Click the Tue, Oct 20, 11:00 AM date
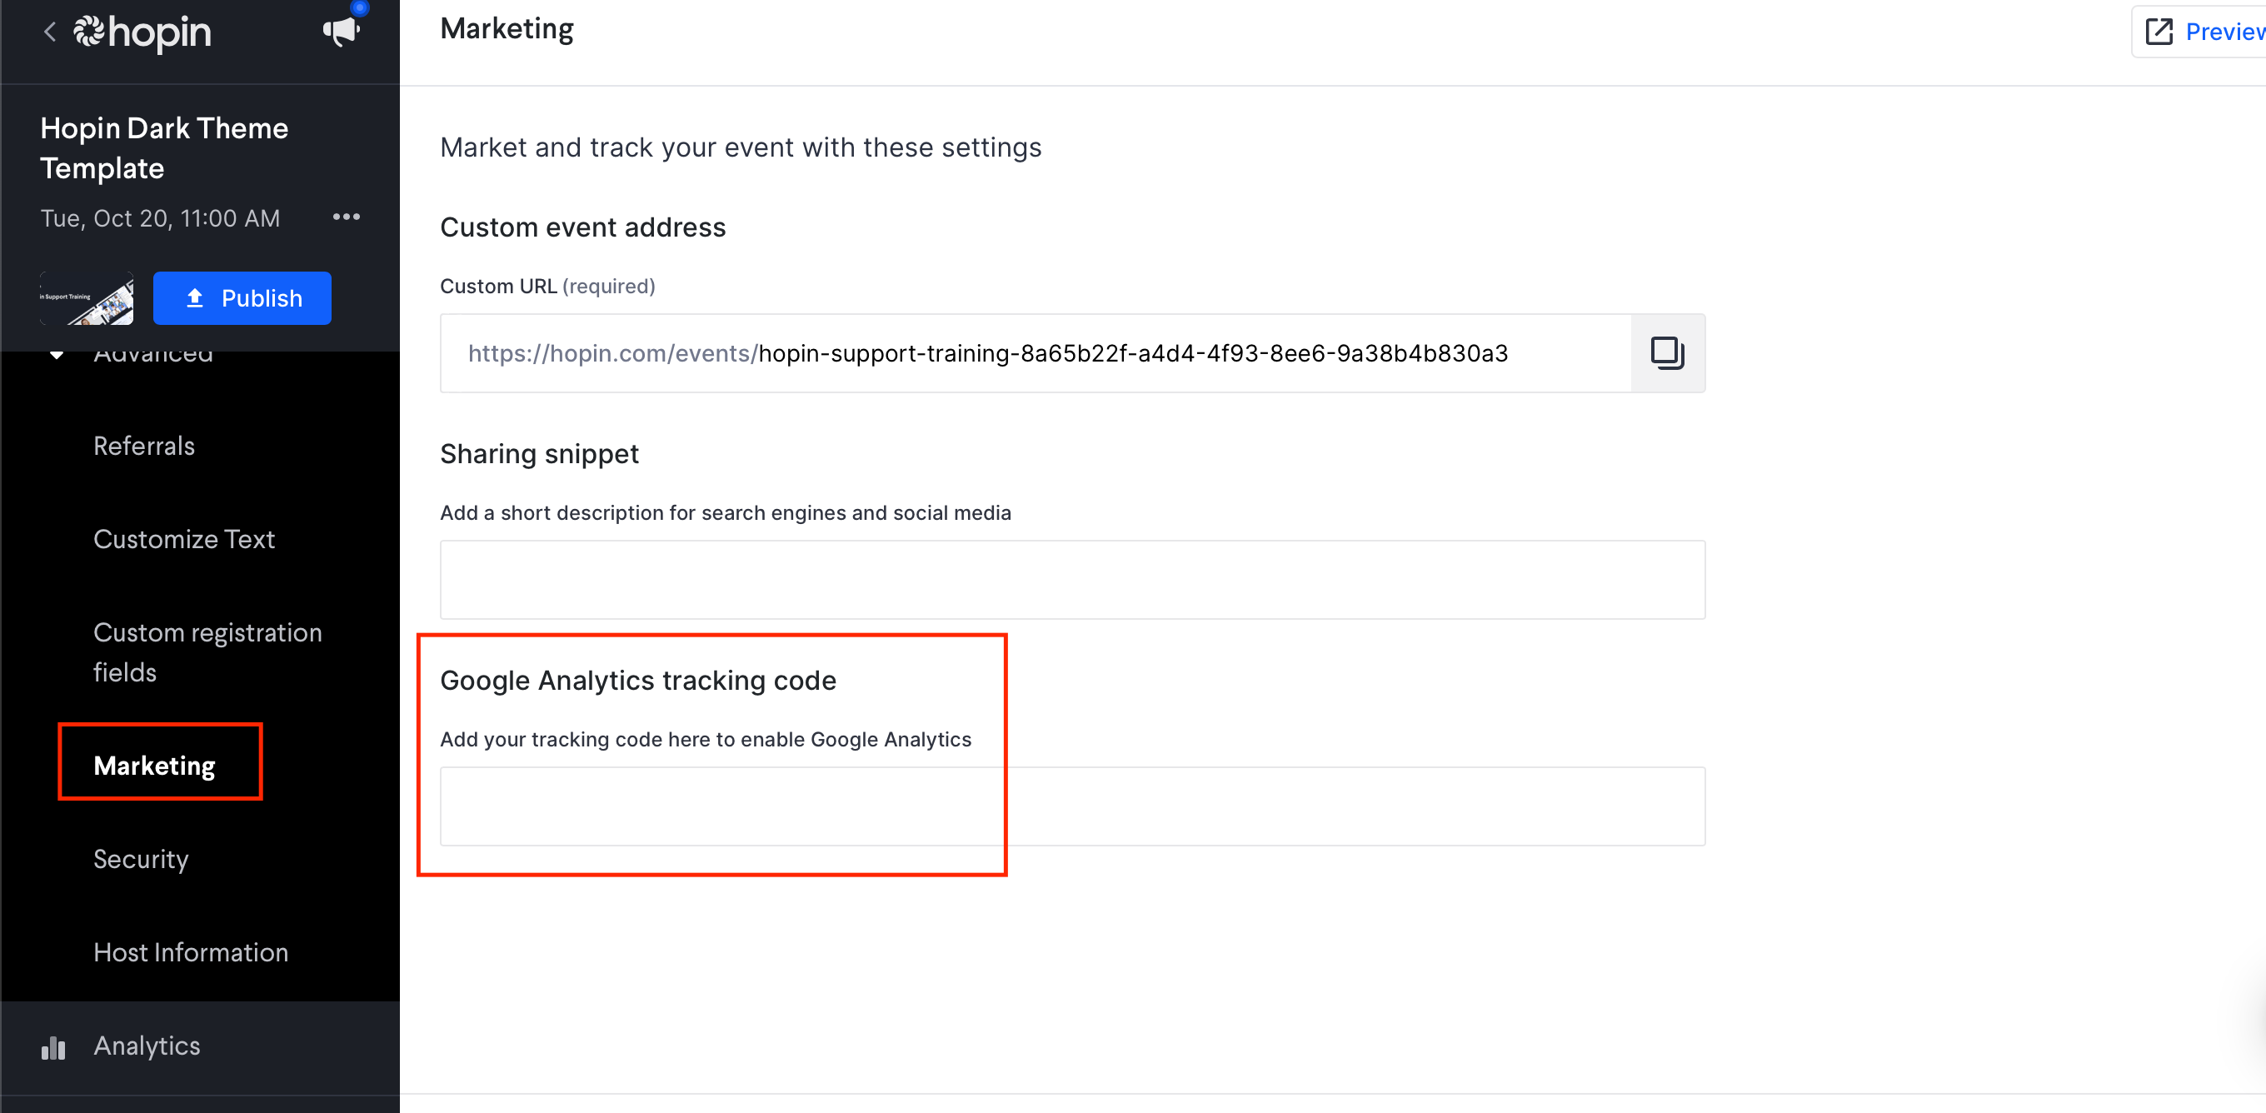The height and width of the screenshot is (1113, 2266). click(x=160, y=218)
